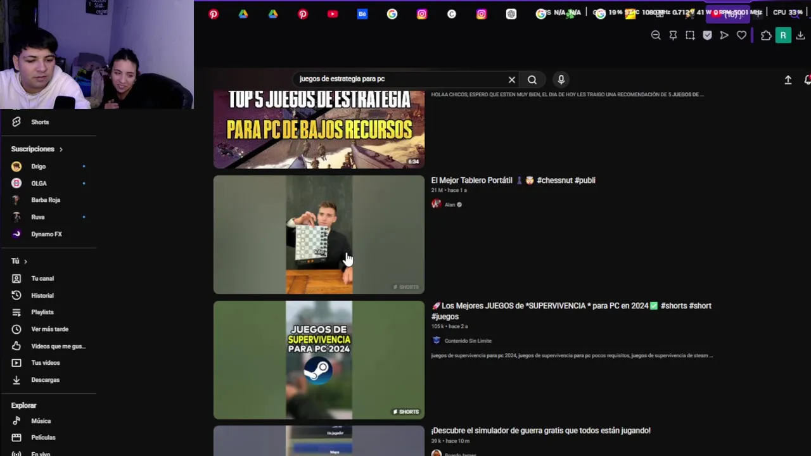Click the '21 M • hace 1 a' metadata
The image size is (811, 456).
449,191
